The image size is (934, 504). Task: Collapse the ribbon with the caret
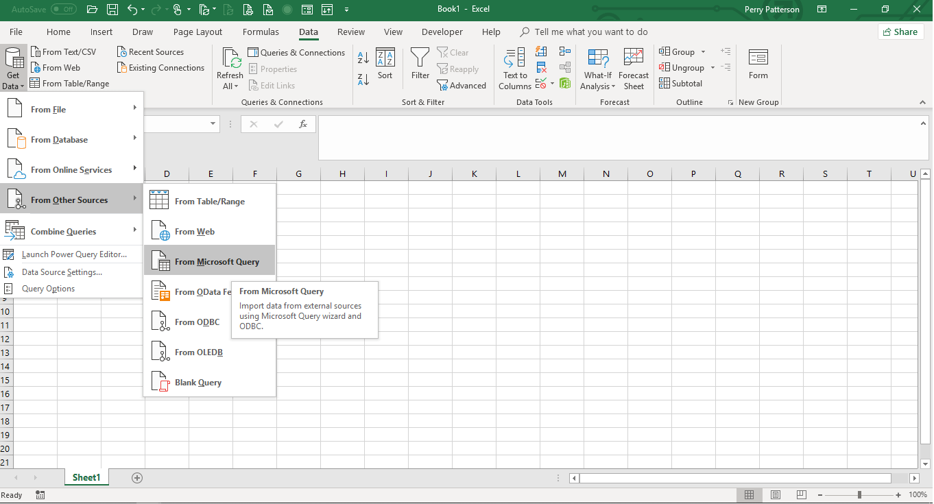[x=922, y=102]
